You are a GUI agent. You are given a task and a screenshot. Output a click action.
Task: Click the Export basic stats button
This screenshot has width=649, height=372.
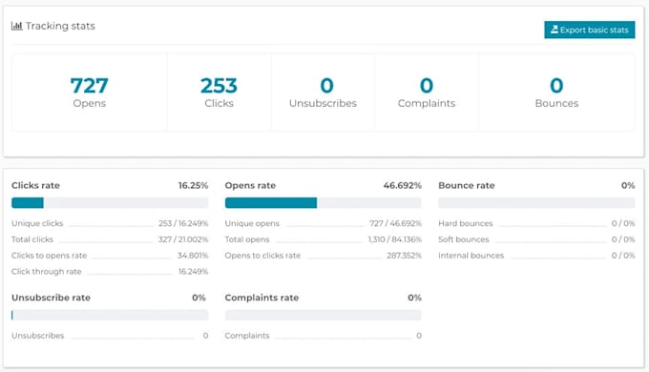coord(590,30)
